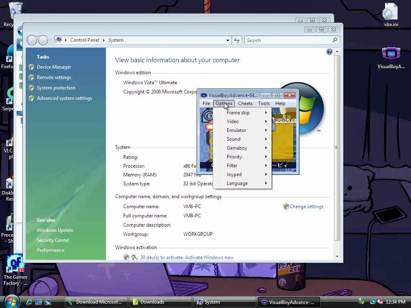Click Control Panel in the address breadcrumb
Viewport: 411px width, 308px height.
(84, 40)
